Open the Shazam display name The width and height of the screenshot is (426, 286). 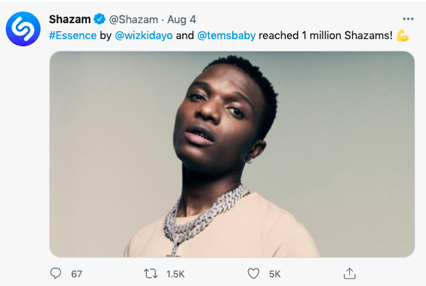tap(70, 20)
